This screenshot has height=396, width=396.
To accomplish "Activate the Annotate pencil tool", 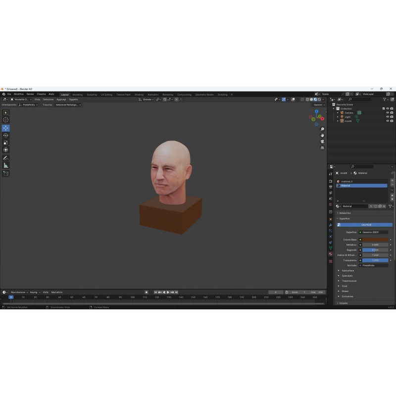I will (6, 158).
